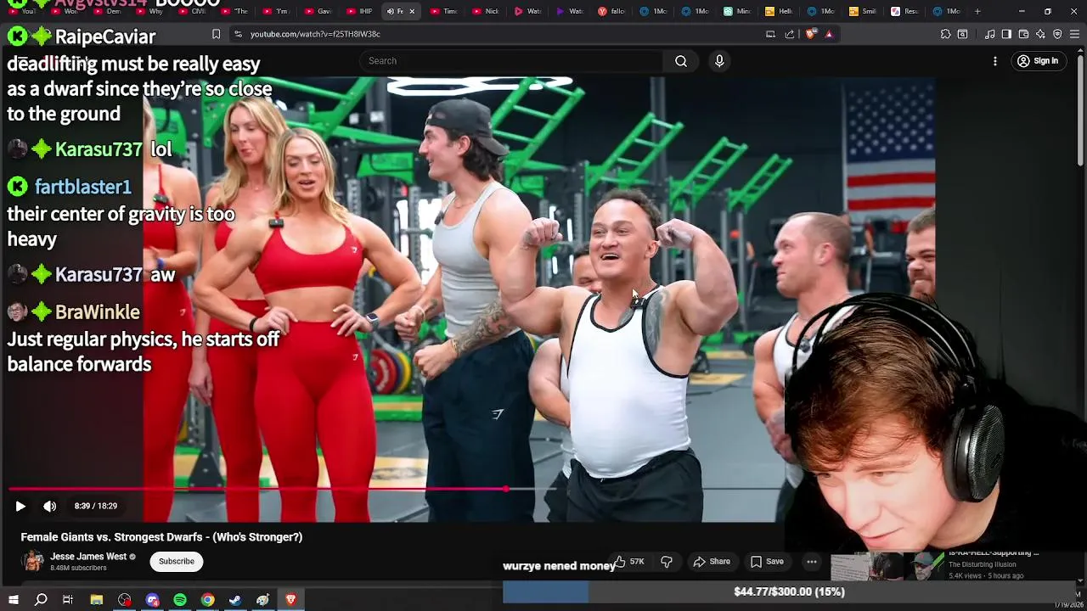Open more actions ellipsis beside Save
The width and height of the screenshot is (1087, 611).
[x=812, y=562]
